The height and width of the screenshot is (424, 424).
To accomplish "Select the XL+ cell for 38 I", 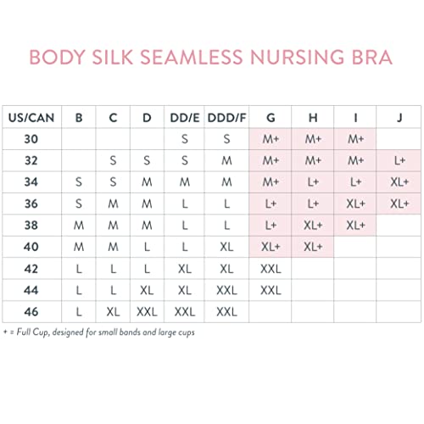I will tap(355, 226).
